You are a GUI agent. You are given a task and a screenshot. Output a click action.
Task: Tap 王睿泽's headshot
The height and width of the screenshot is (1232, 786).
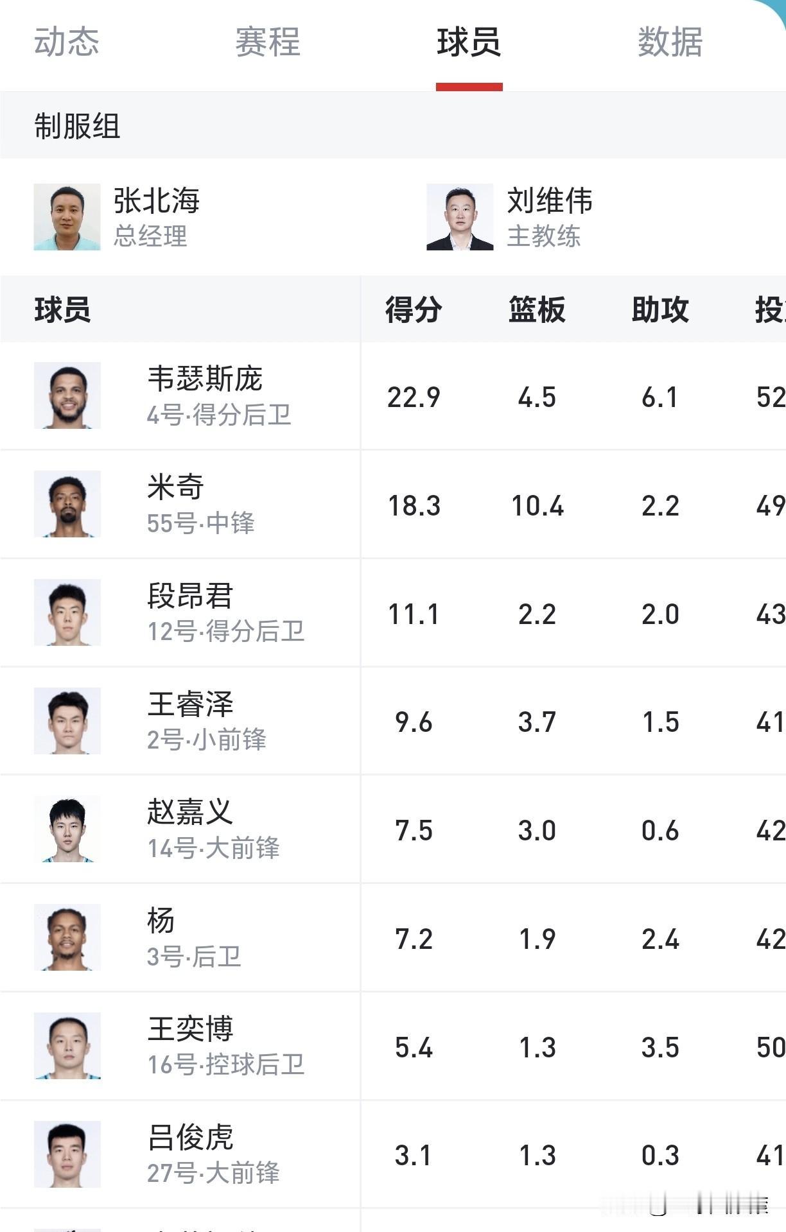coord(67,721)
